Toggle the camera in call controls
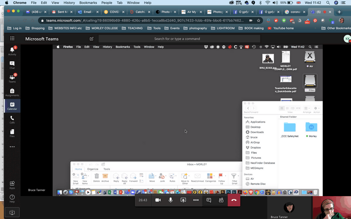The height and width of the screenshot is (219, 351). pyautogui.click(x=158, y=200)
